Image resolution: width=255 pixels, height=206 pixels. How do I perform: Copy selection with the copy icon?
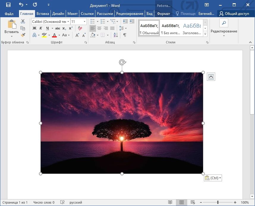click(x=23, y=28)
